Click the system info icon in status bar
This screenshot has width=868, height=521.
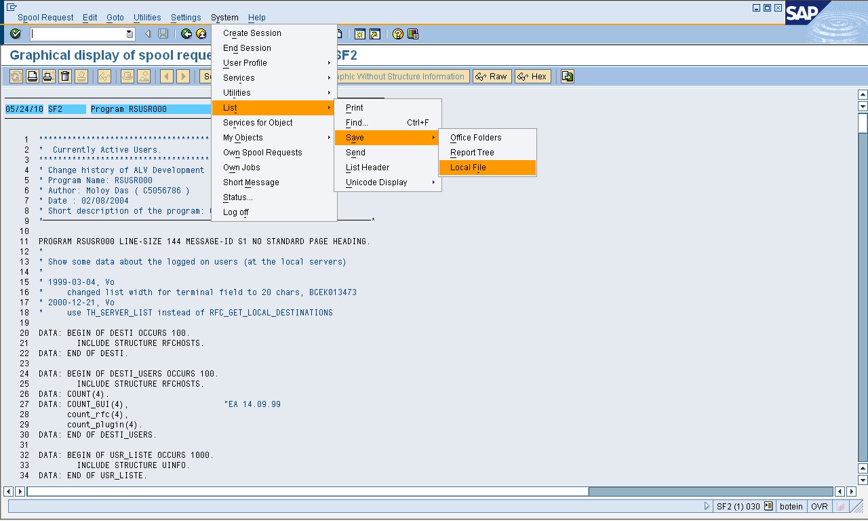point(768,506)
